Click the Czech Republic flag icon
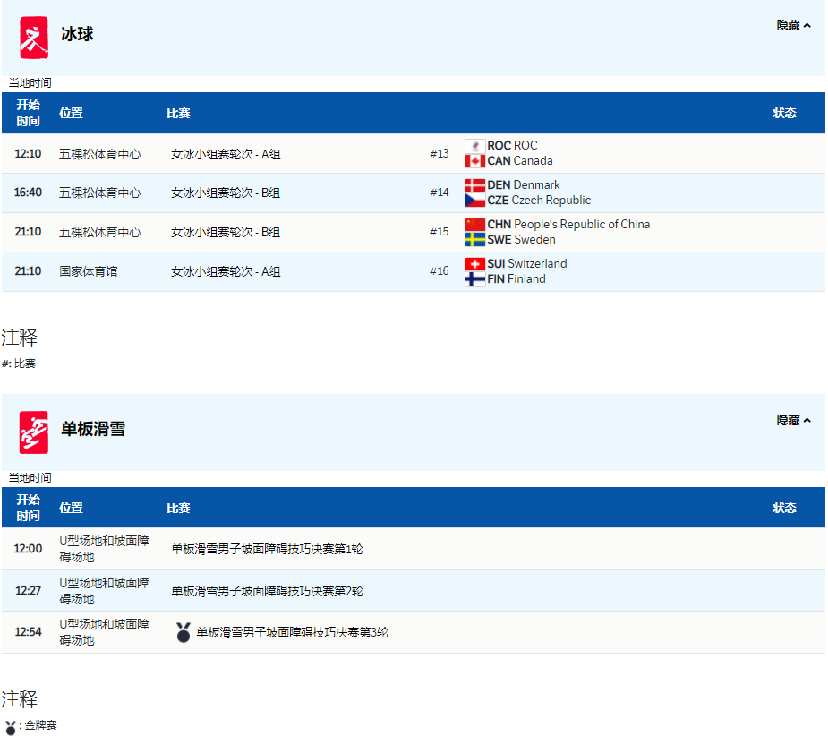Screen dimensions: 828x753 [x=474, y=201]
